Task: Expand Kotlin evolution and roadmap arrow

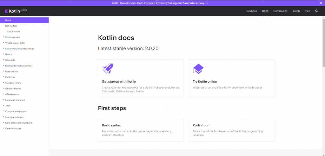Action: (3, 48)
